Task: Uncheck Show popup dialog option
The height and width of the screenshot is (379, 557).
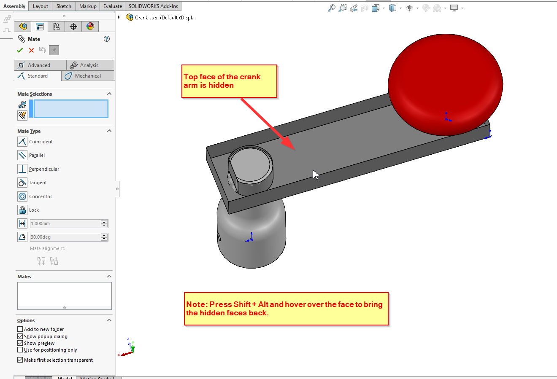Action: point(20,336)
